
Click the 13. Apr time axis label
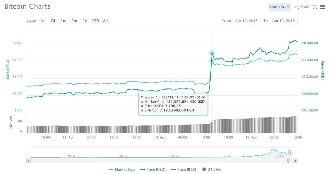[251, 137]
